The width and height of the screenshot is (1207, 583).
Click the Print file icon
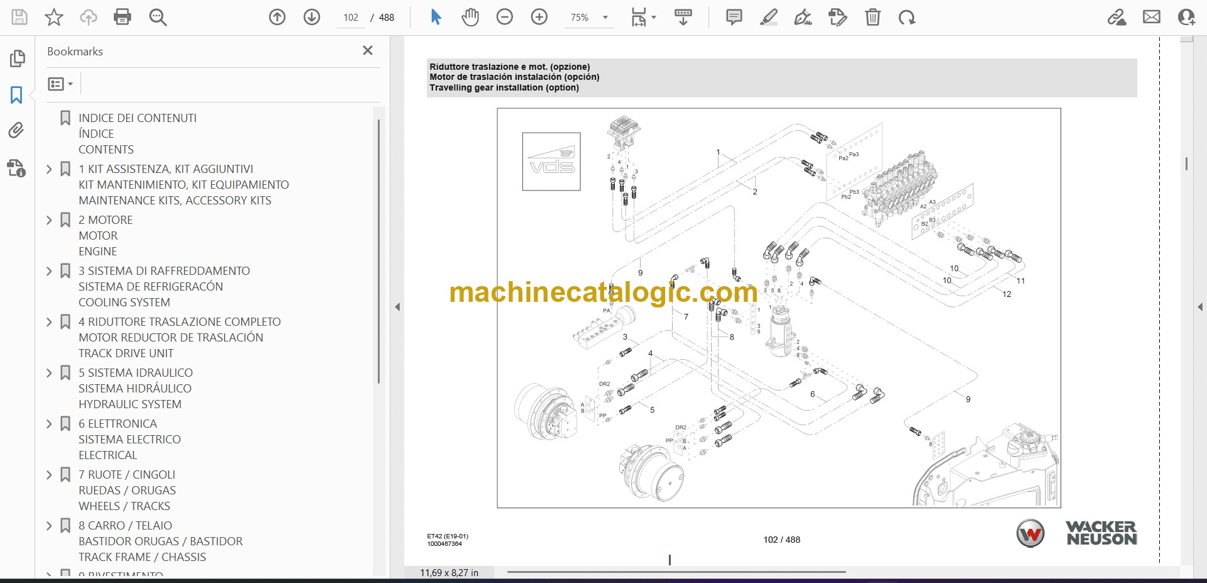pyautogui.click(x=123, y=17)
